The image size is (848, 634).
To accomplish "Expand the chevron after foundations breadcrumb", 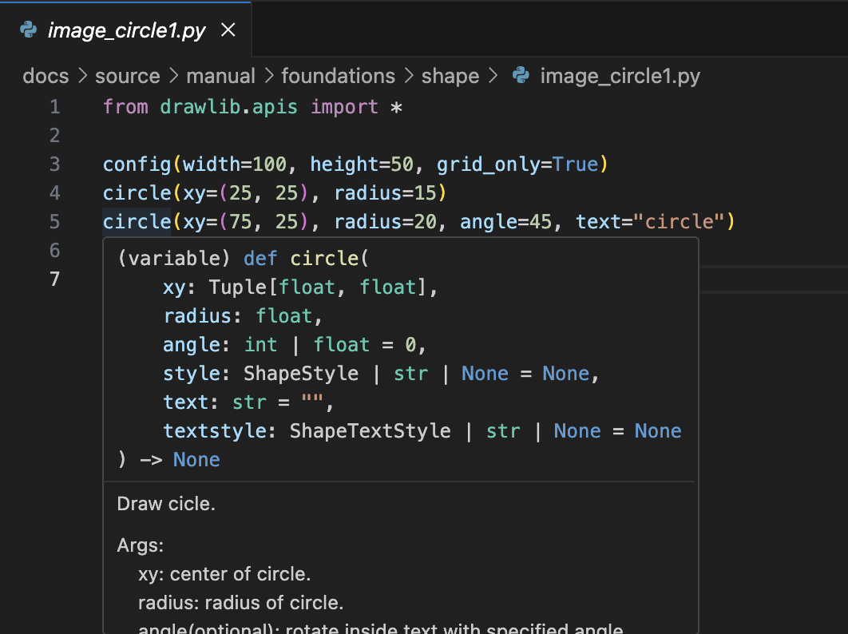I will coord(409,76).
